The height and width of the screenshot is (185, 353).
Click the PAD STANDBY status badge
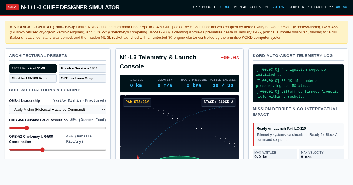pos(137,102)
